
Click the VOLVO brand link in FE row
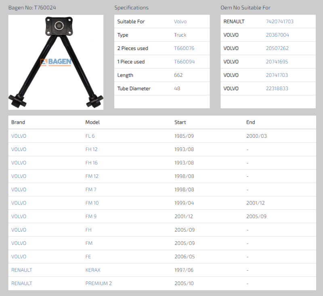(19, 257)
